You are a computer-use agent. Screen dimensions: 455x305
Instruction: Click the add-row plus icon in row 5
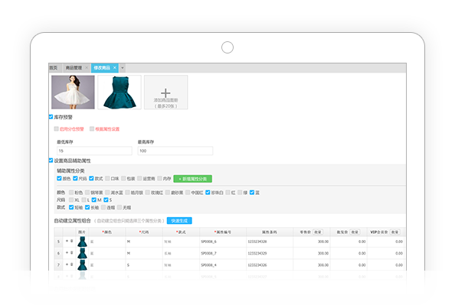pos(67,241)
